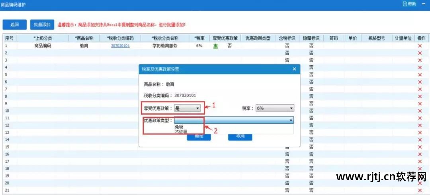Click the 单价 column header
This screenshot has height=195, width=430.
point(352,38)
